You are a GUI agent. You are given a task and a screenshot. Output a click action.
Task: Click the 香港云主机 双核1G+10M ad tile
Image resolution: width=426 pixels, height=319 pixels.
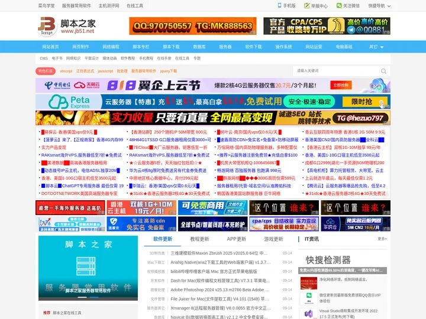tap(141, 208)
